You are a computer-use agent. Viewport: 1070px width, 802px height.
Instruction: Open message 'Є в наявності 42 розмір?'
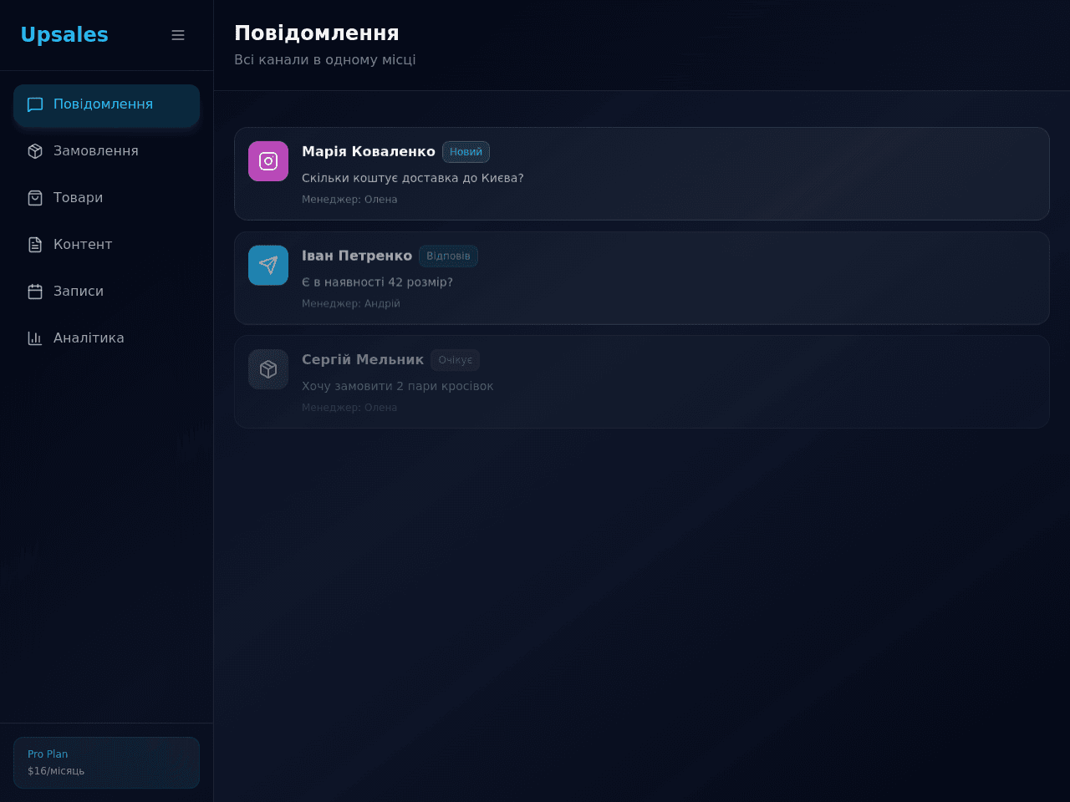click(x=377, y=282)
